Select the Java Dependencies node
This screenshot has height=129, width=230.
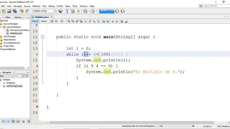(x=12, y=43)
